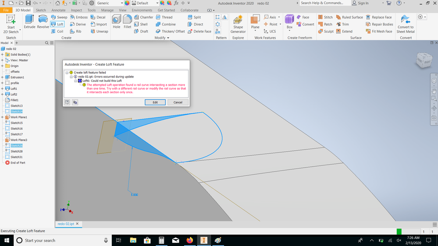The height and width of the screenshot is (246, 438).
Task: Expand the Modify panel dropdown
Action: tap(162, 38)
